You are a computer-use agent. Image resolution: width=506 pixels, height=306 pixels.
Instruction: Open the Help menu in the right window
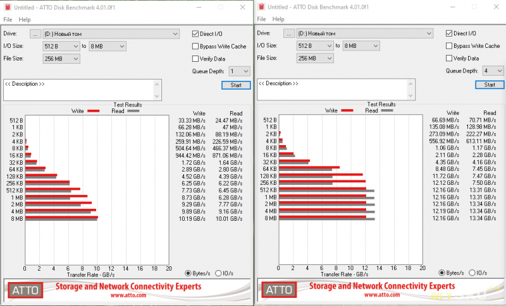[x=278, y=20]
